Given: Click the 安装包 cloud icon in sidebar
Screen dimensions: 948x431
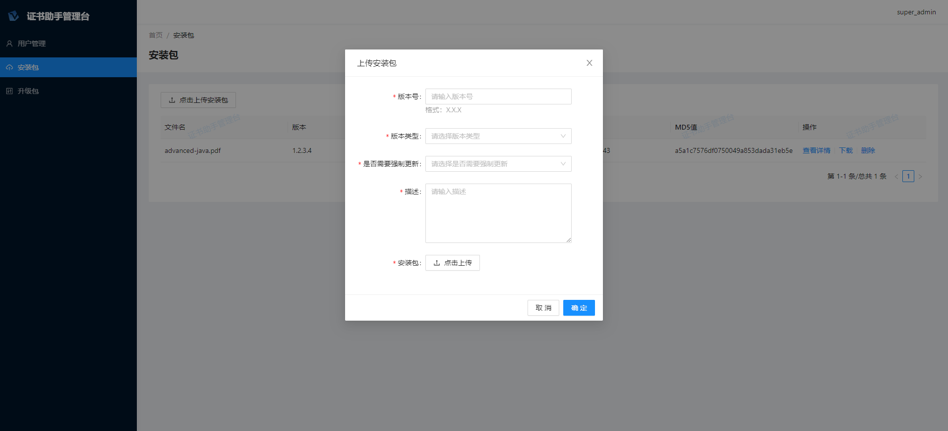Looking at the screenshot, I should (x=9, y=67).
